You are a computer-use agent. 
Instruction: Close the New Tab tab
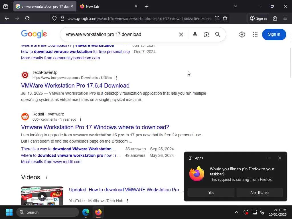pyautogui.click(x=136, y=6)
